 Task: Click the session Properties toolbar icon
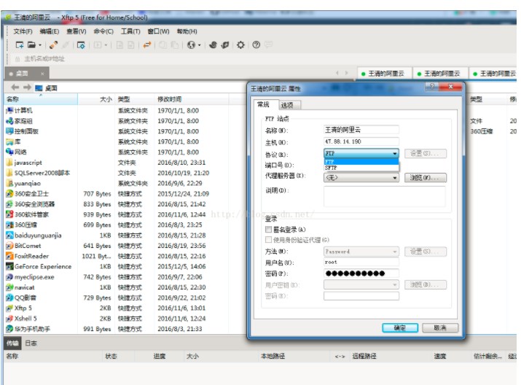click(81, 45)
